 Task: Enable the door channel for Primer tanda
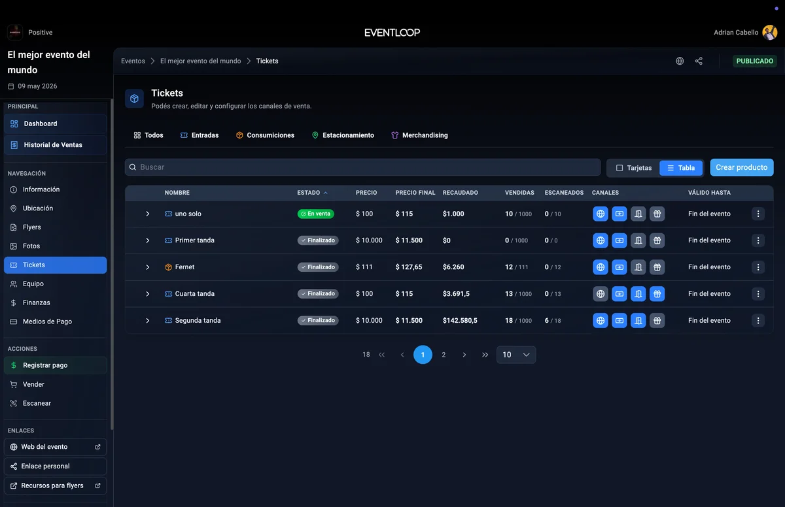point(638,240)
